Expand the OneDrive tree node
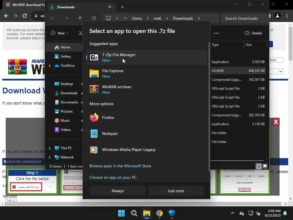Image resolution: width=293 pixels, height=220 pixels. point(50,66)
